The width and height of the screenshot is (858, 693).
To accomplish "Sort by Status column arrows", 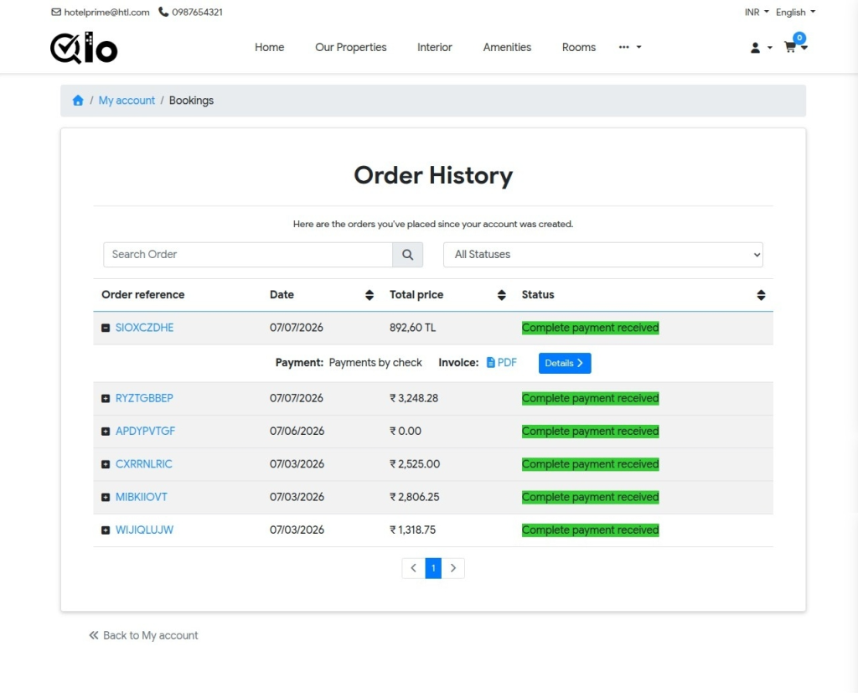I will pos(761,295).
